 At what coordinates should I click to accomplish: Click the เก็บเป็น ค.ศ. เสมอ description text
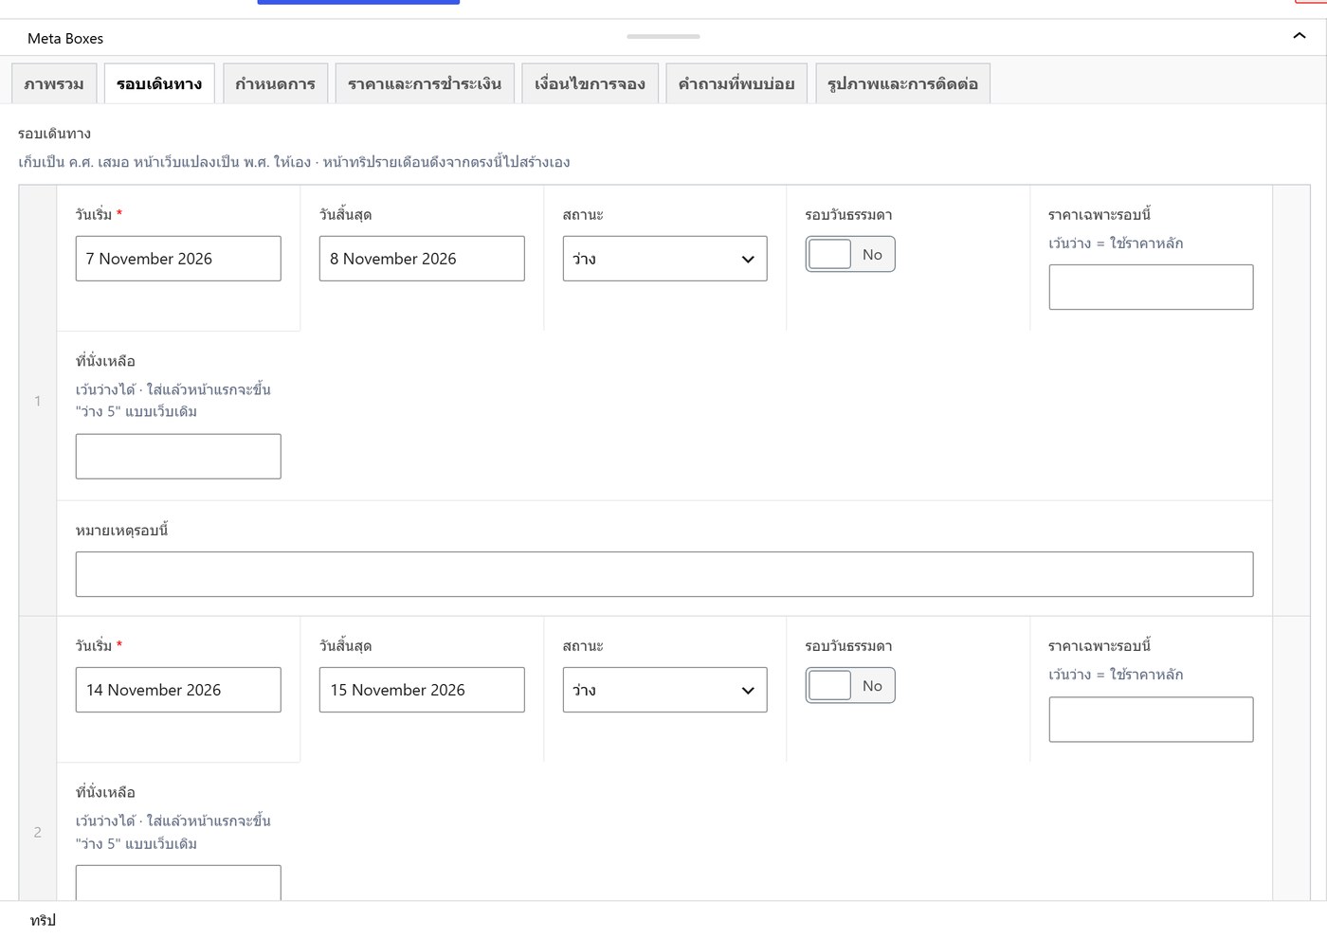point(294,162)
